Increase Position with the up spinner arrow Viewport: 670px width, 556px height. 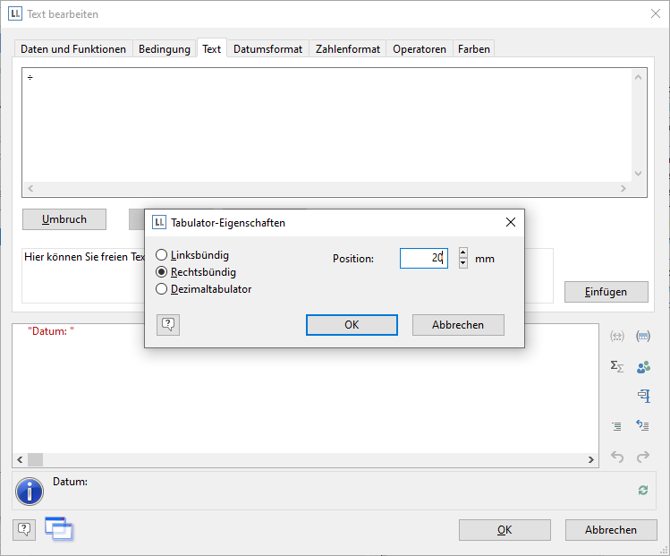(462, 253)
